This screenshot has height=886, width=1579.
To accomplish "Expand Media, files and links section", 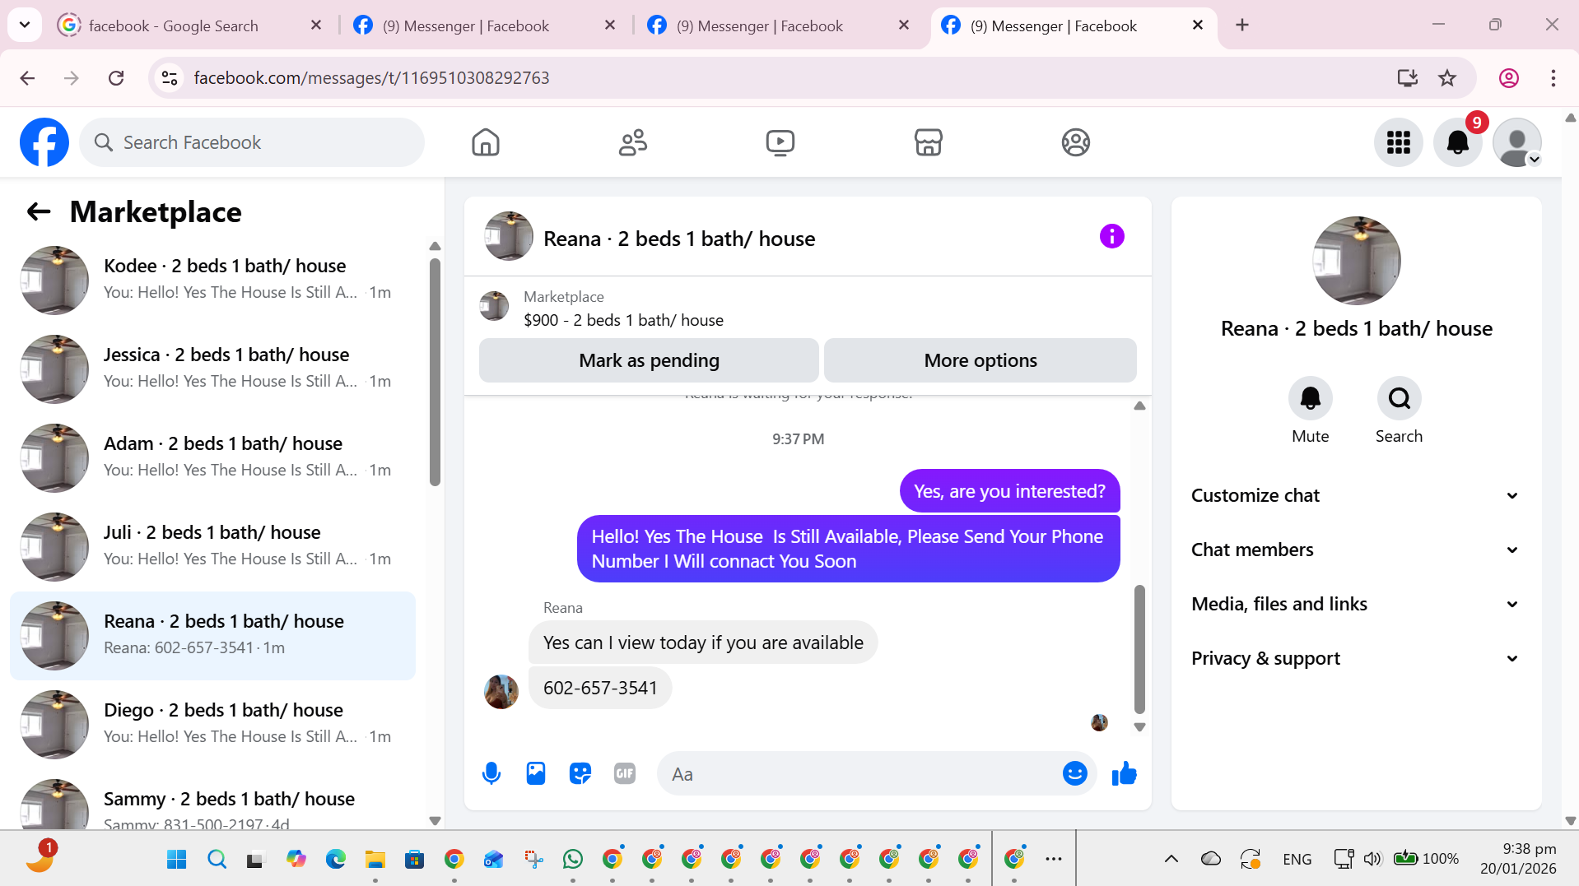I will pos(1355,604).
